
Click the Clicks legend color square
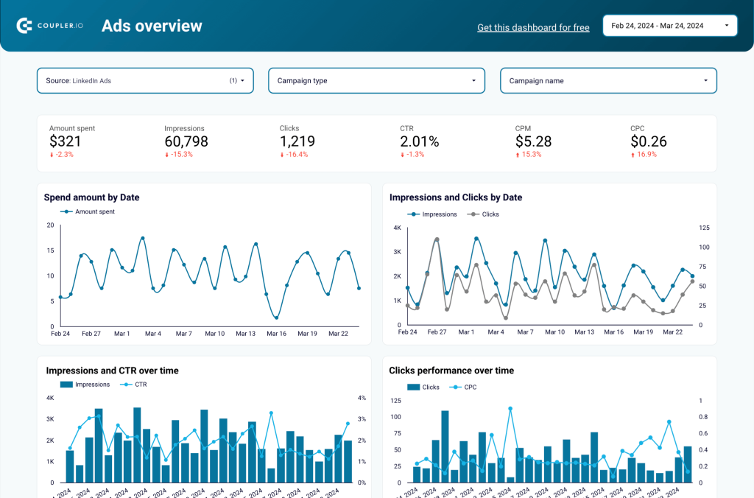coord(413,387)
